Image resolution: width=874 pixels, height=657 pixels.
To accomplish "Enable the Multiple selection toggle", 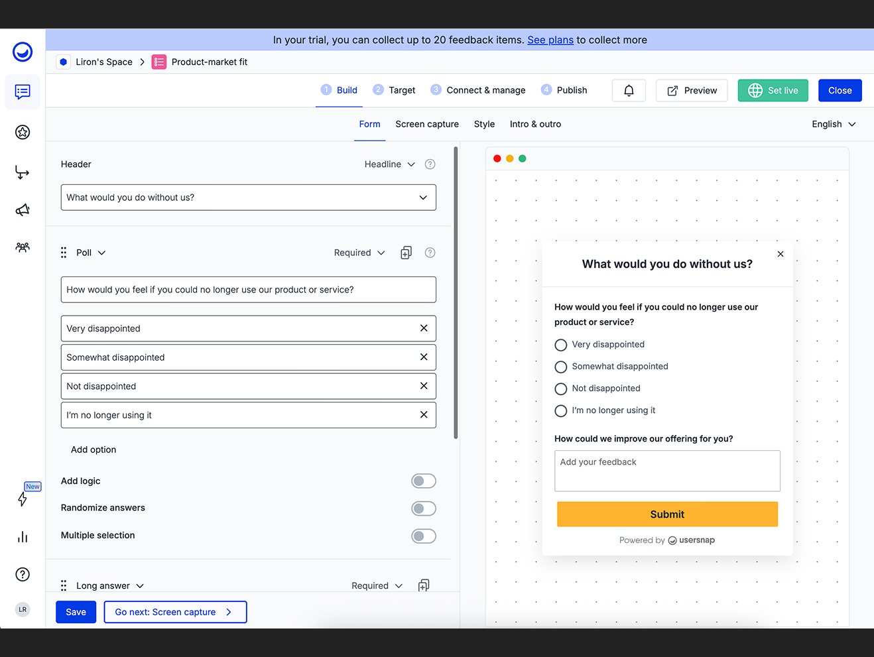I will pyautogui.click(x=424, y=536).
